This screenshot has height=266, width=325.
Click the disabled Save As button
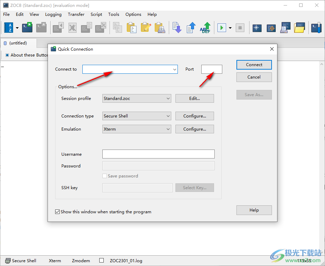click(x=254, y=95)
